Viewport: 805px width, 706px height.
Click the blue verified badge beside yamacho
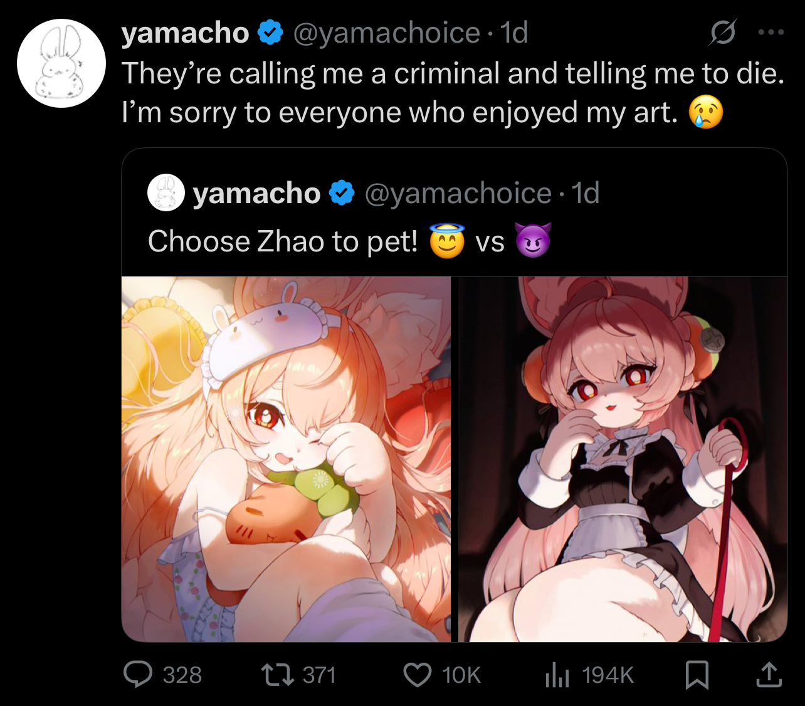click(271, 33)
